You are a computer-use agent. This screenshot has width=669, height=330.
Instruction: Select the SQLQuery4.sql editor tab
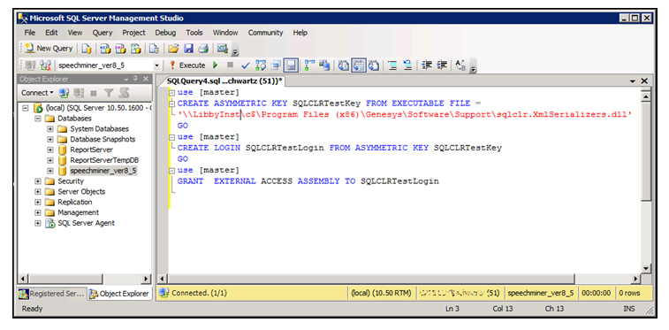224,81
